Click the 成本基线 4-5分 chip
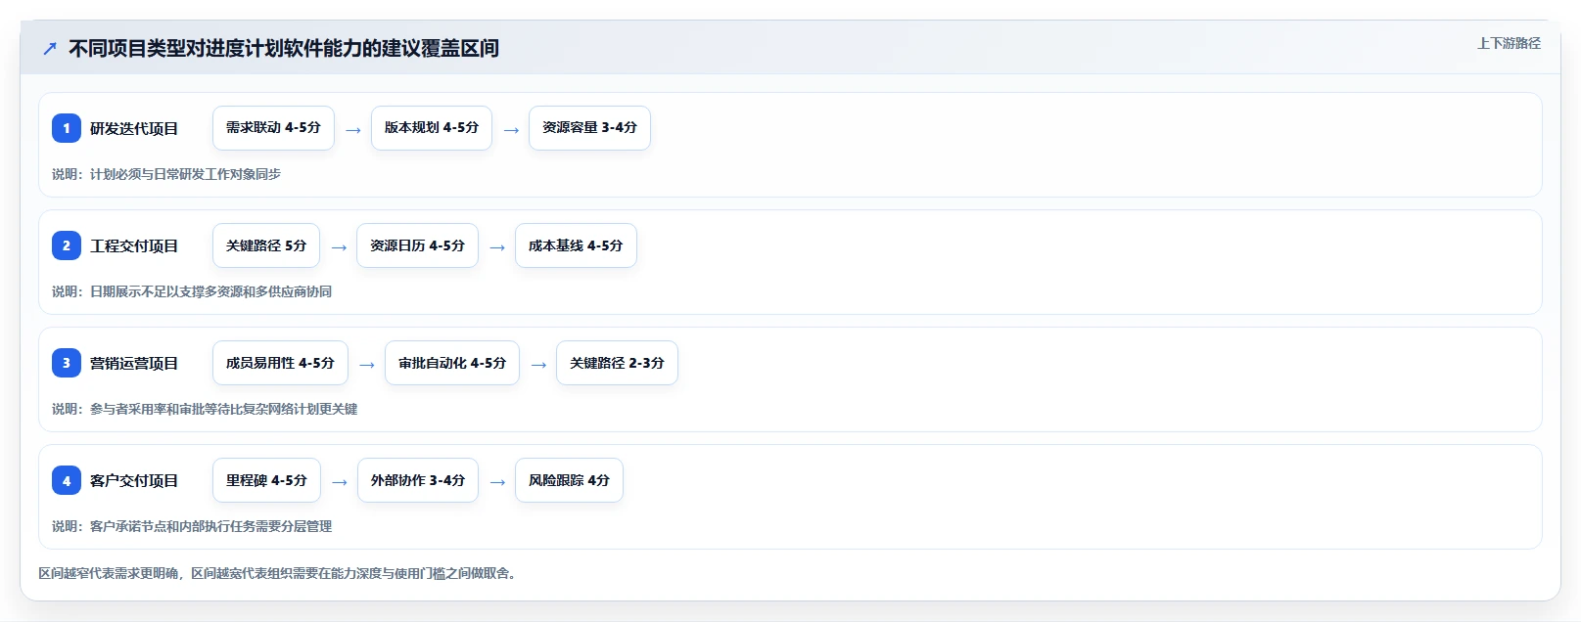This screenshot has height=622, width=1581. (576, 245)
